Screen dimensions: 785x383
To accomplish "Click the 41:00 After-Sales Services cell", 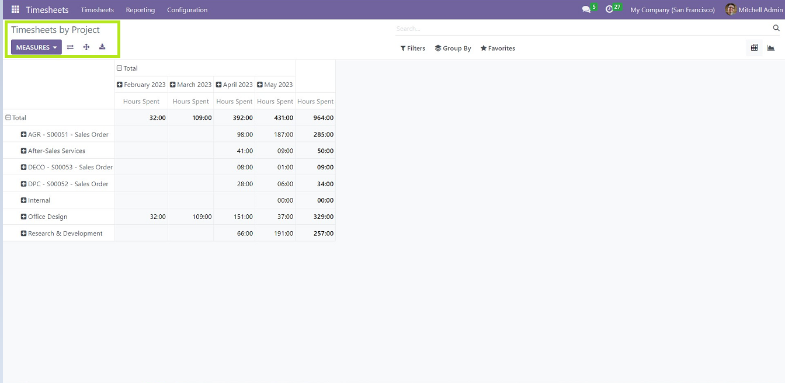I will (234, 151).
